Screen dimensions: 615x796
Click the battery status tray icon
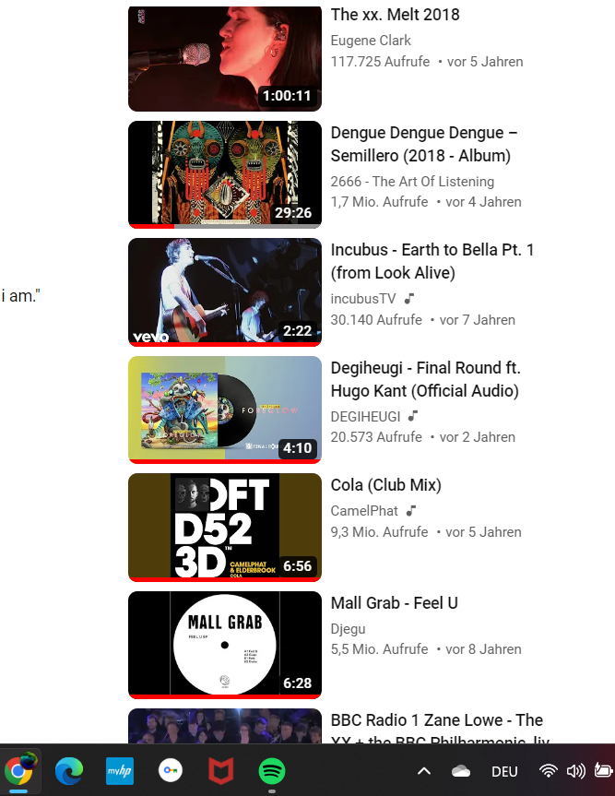pyautogui.click(x=603, y=770)
